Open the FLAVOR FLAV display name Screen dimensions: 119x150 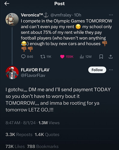[35, 70]
